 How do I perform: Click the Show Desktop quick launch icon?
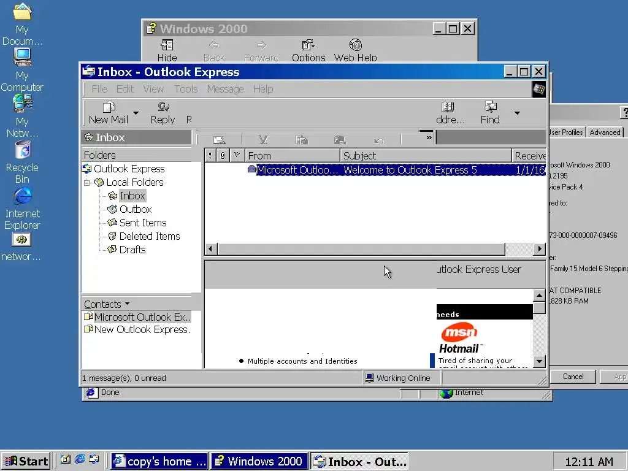coord(65,459)
